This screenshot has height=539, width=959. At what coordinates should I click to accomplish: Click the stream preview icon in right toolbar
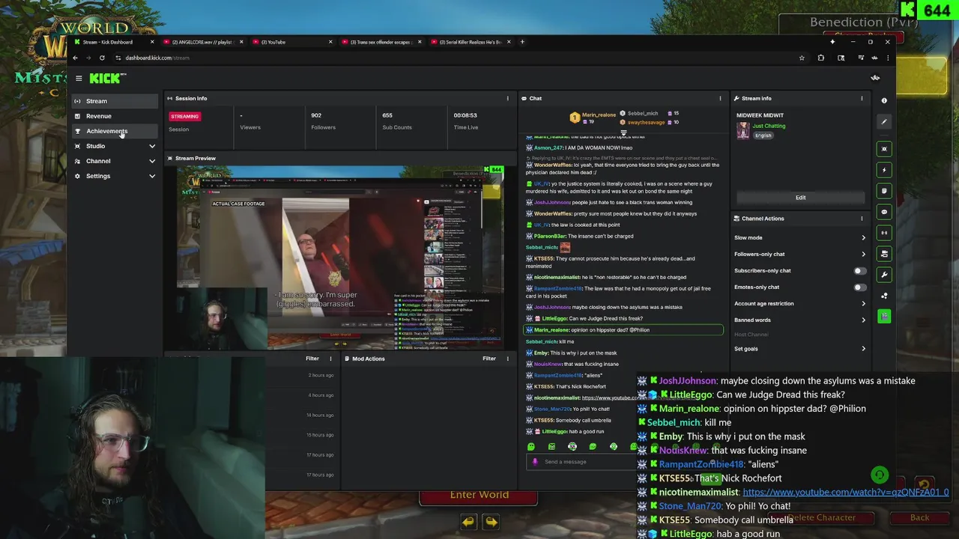[x=884, y=149]
